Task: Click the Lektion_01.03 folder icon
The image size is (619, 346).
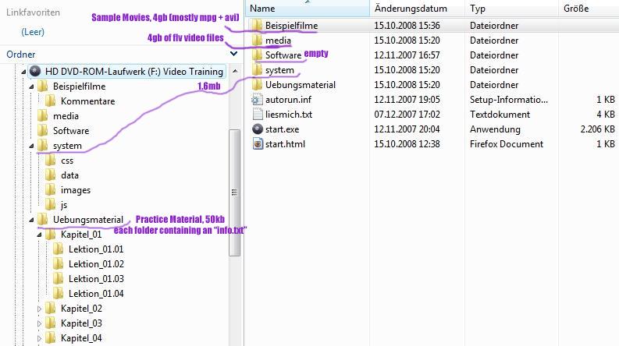Action: (58, 279)
